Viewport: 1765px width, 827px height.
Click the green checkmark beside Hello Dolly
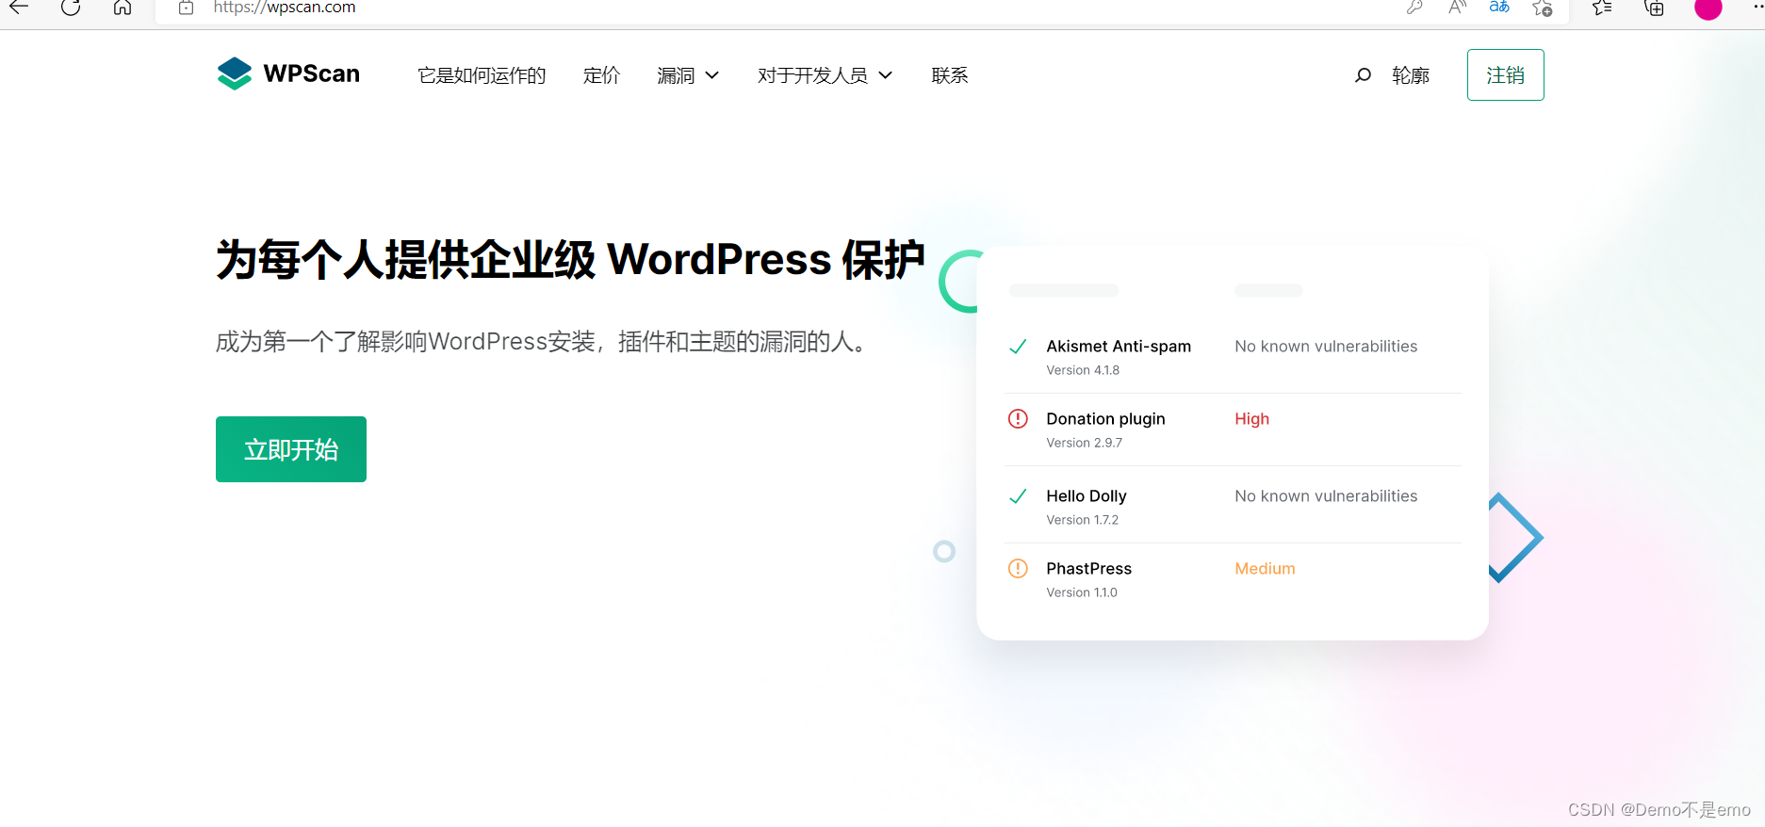coord(1018,496)
